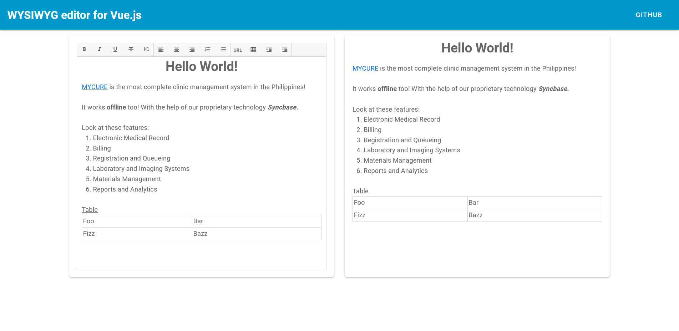The width and height of the screenshot is (679, 331).
Task: Underline the selected text using the toolbar
Action: [115, 49]
